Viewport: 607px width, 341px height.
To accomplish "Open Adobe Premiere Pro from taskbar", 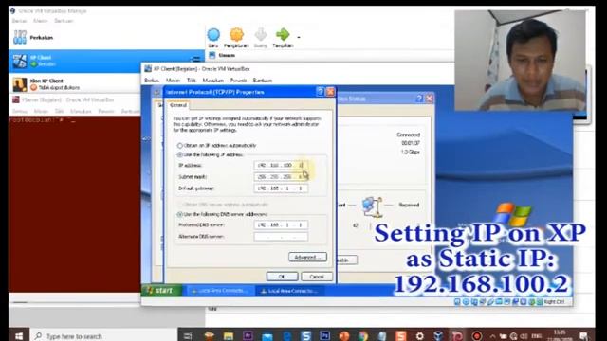I will click(x=248, y=336).
